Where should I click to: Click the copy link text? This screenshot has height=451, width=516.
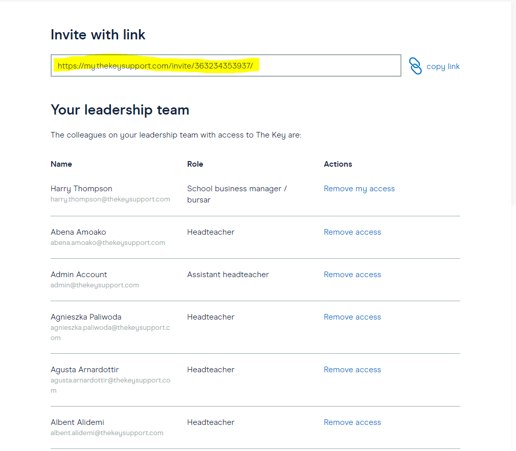pos(443,66)
